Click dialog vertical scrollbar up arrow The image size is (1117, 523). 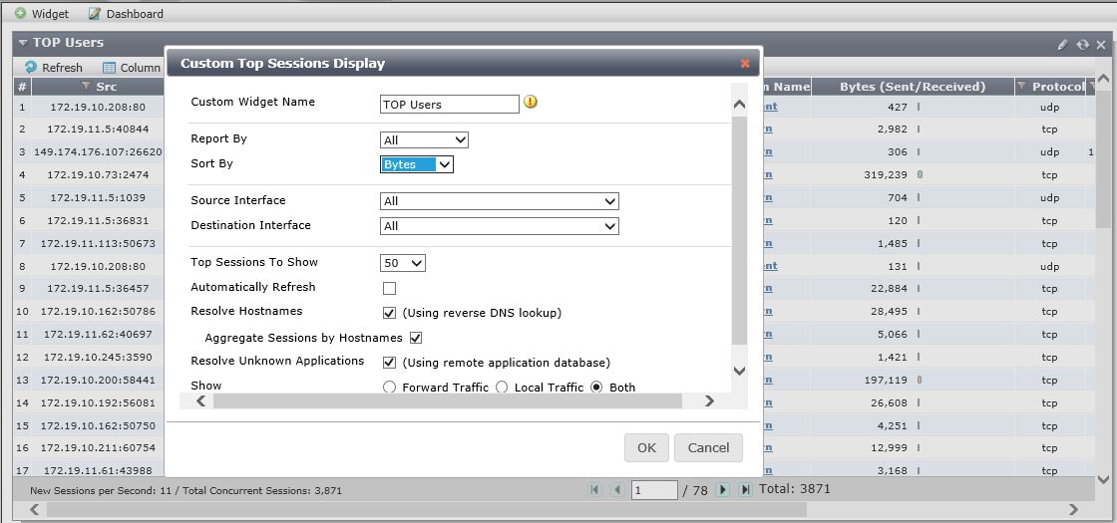coord(739,105)
